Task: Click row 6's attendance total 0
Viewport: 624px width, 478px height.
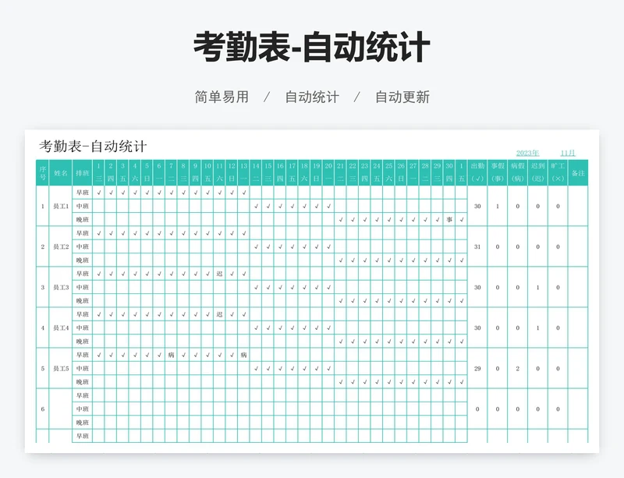Action: [477, 409]
